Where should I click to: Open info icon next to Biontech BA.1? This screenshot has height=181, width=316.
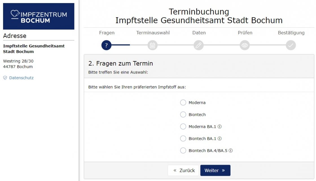[x=220, y=138]
